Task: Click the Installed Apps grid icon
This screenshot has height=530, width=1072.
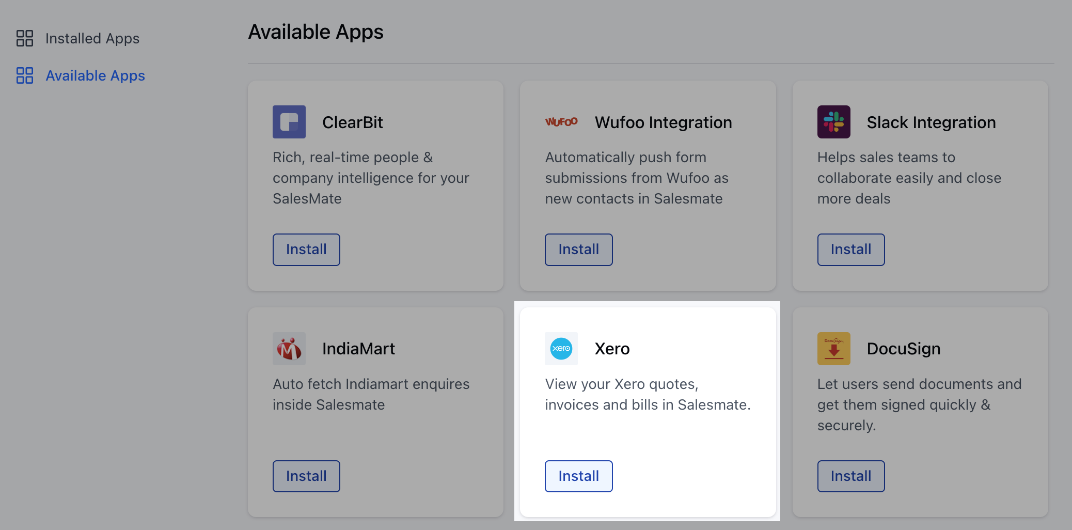Action: 25,38
